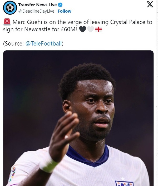Click the X logo in the corner
The image size is (158, 186).
pos(150,5)
